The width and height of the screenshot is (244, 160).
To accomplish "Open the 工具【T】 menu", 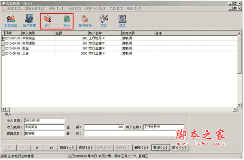I will (116, 9).
